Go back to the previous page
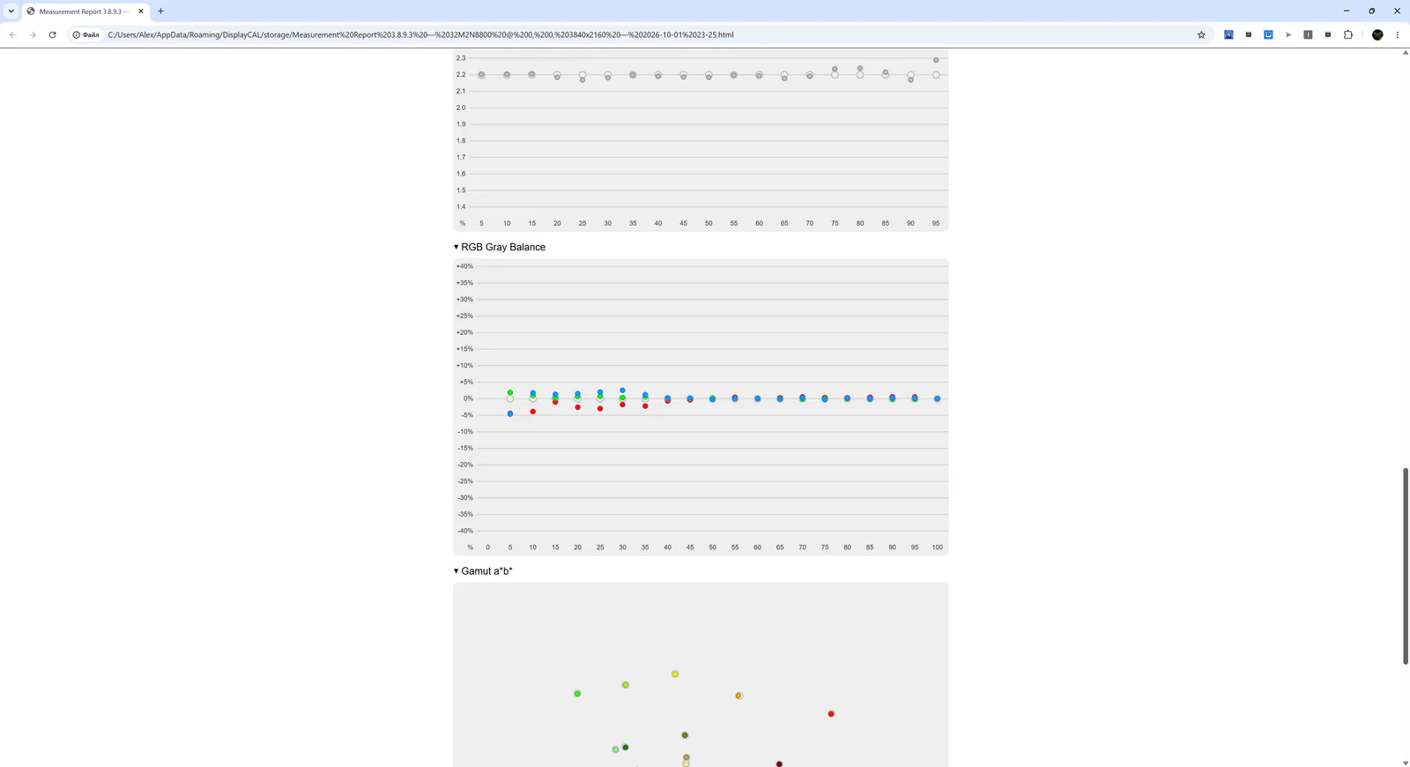 (x=13, y=34)
